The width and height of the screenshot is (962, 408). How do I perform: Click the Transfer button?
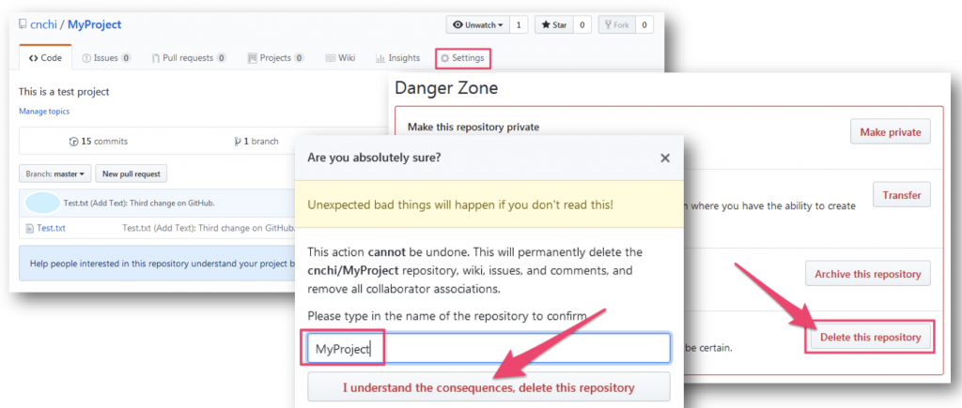901,195
